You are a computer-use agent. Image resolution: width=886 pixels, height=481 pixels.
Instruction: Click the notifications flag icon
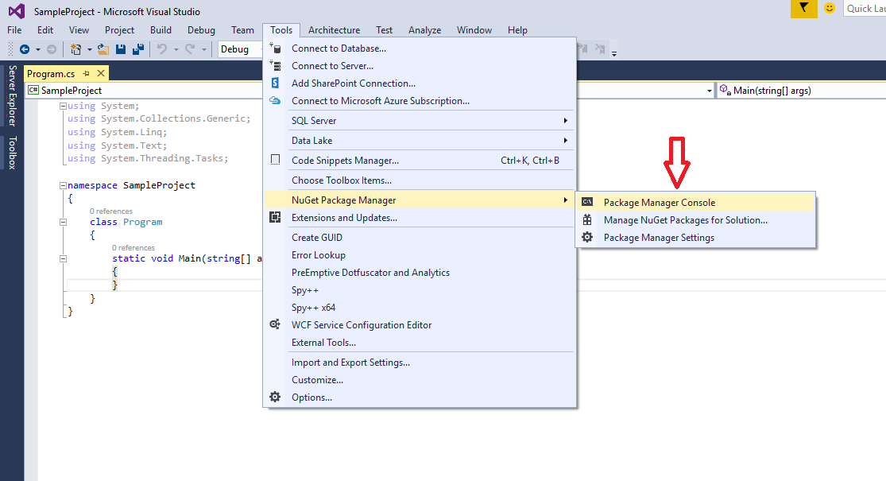[803, 9]
